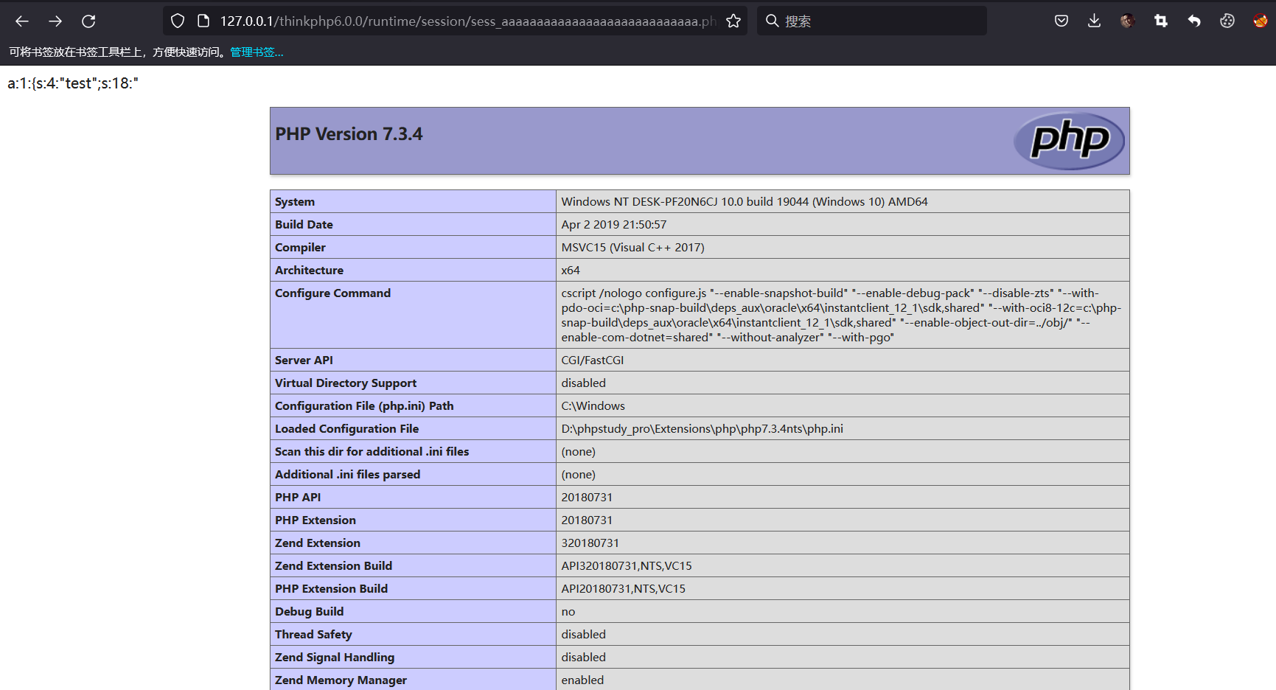This screenshot has height=690, width=1276.
Task: Select the Windows NT DESK-PF20N6CJ system value
Action: (745, 202)
